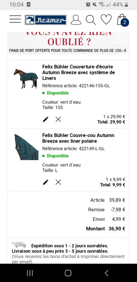Tap the Android recent apps button

[30, 273]
